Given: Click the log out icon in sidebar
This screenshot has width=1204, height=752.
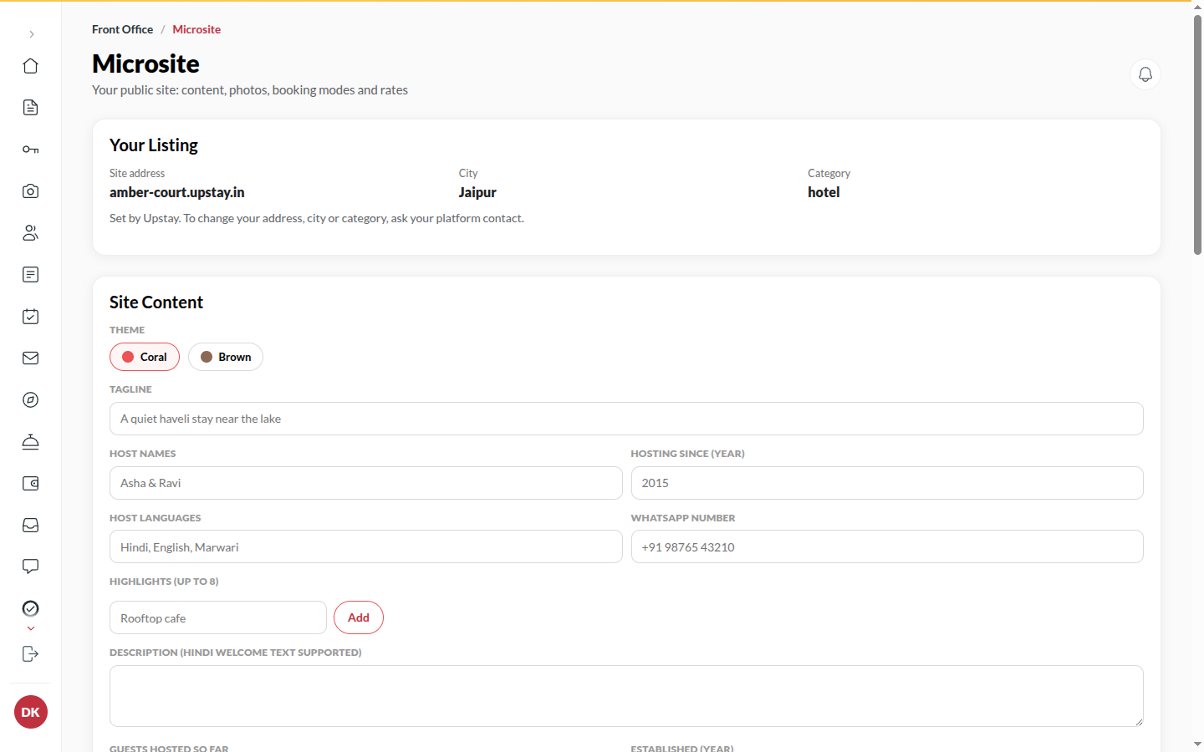Looking at the screenshot, I should pyautogui.click(x=31, y=654).
